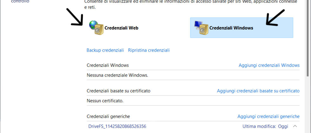Open Ripristina credenziali link

click(x=149, y=50)
